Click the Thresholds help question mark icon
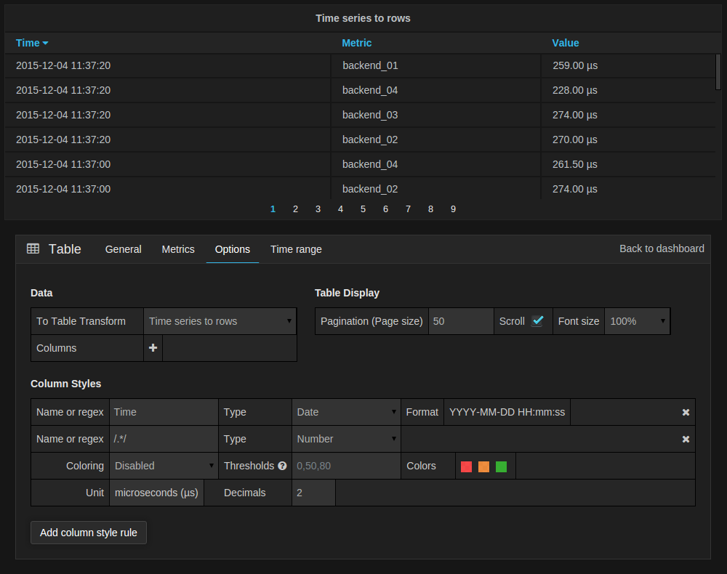 [282, 466]
